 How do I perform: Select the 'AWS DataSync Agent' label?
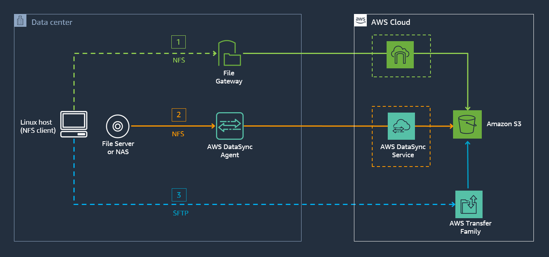coord(230,151)
